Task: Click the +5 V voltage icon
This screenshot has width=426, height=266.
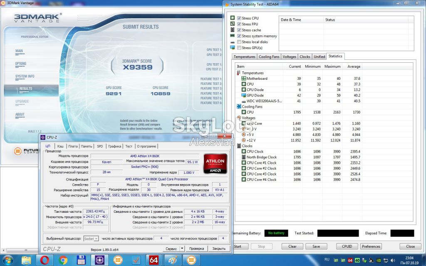Action: pos(244,135)
